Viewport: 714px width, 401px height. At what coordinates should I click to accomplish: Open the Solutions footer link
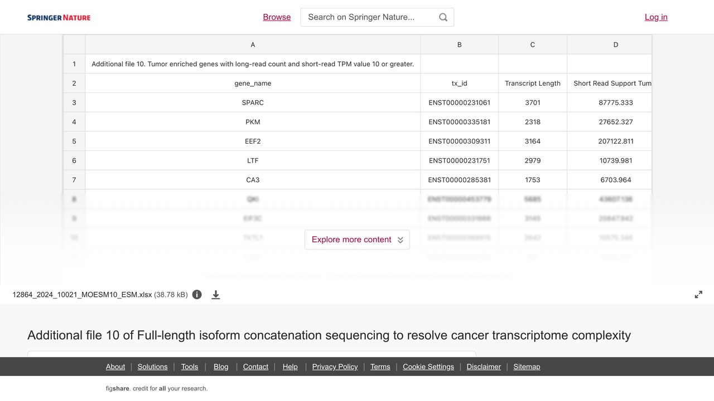[152, 366]
